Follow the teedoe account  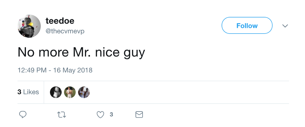(x=247, y=26)
